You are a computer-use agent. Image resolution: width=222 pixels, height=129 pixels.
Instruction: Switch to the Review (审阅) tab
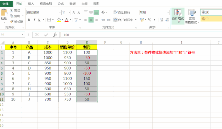(84, 4)
